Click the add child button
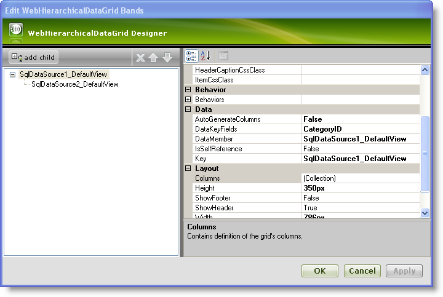The image size is (443, 297). click(x=34, y=57)
